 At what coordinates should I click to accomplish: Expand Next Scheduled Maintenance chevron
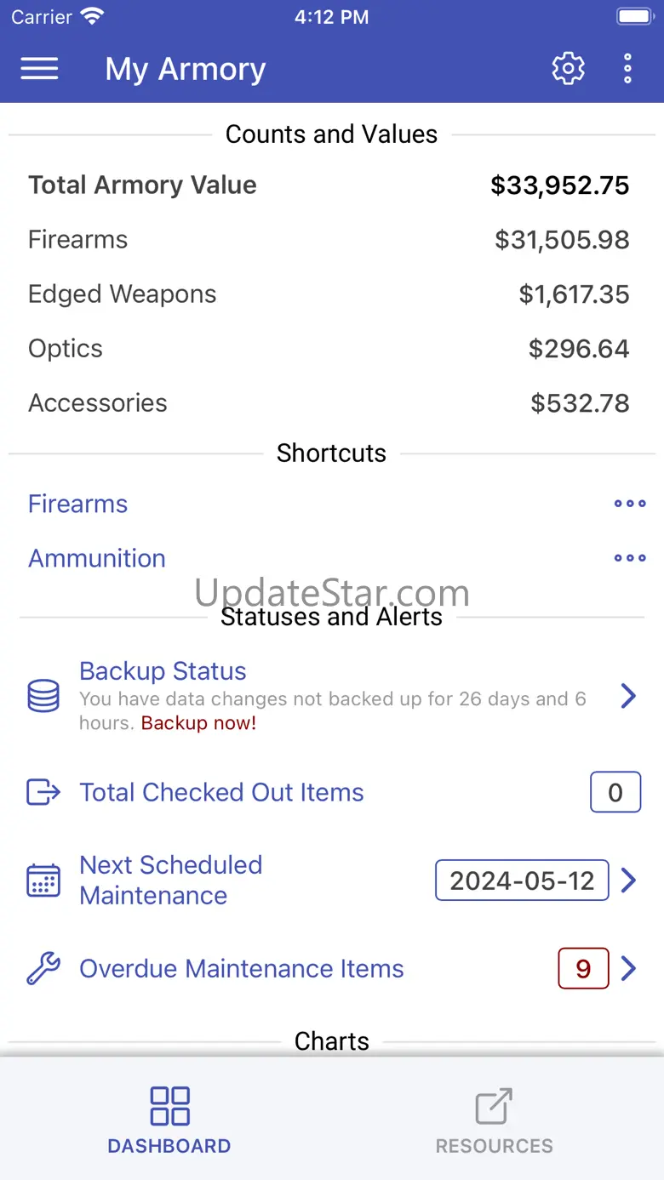628,880
